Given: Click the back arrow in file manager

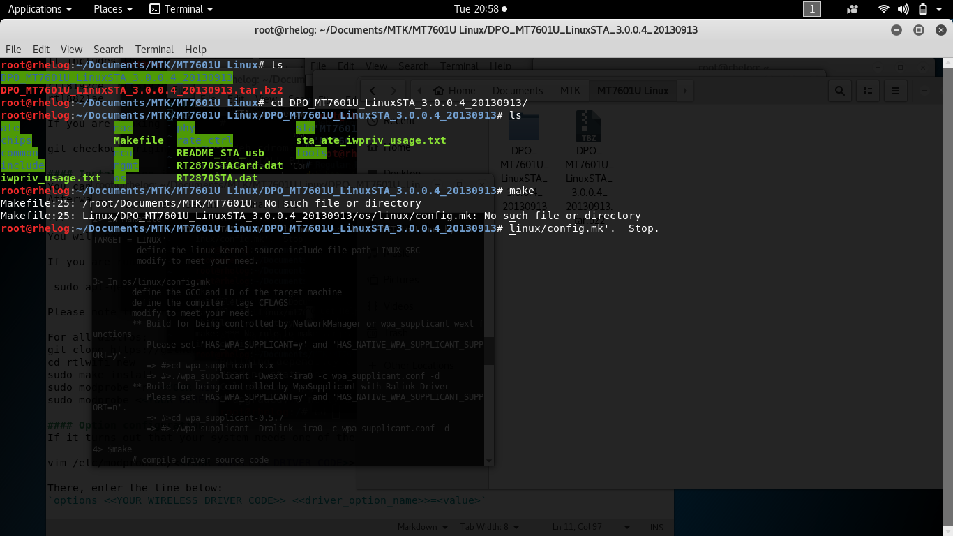Looking at the screenshot, I should 373,91.
